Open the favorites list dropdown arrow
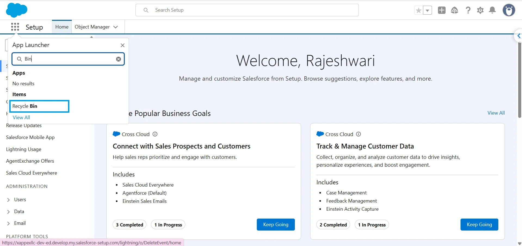Image resolution: width=522 pixels, height=246 pixels. click(428, 11)
